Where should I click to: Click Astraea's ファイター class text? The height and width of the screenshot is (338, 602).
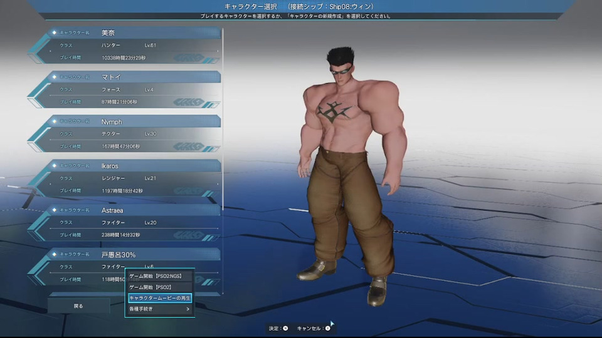pyautogui.click(x=113, y=223)
